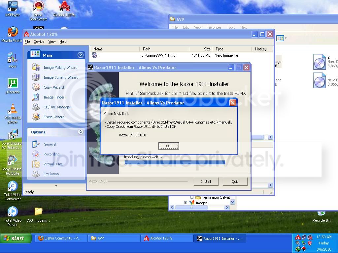Viewport: 338px width, 253px height.
Task: Switch to the AVP taskbar button
Action: (114, 238)
